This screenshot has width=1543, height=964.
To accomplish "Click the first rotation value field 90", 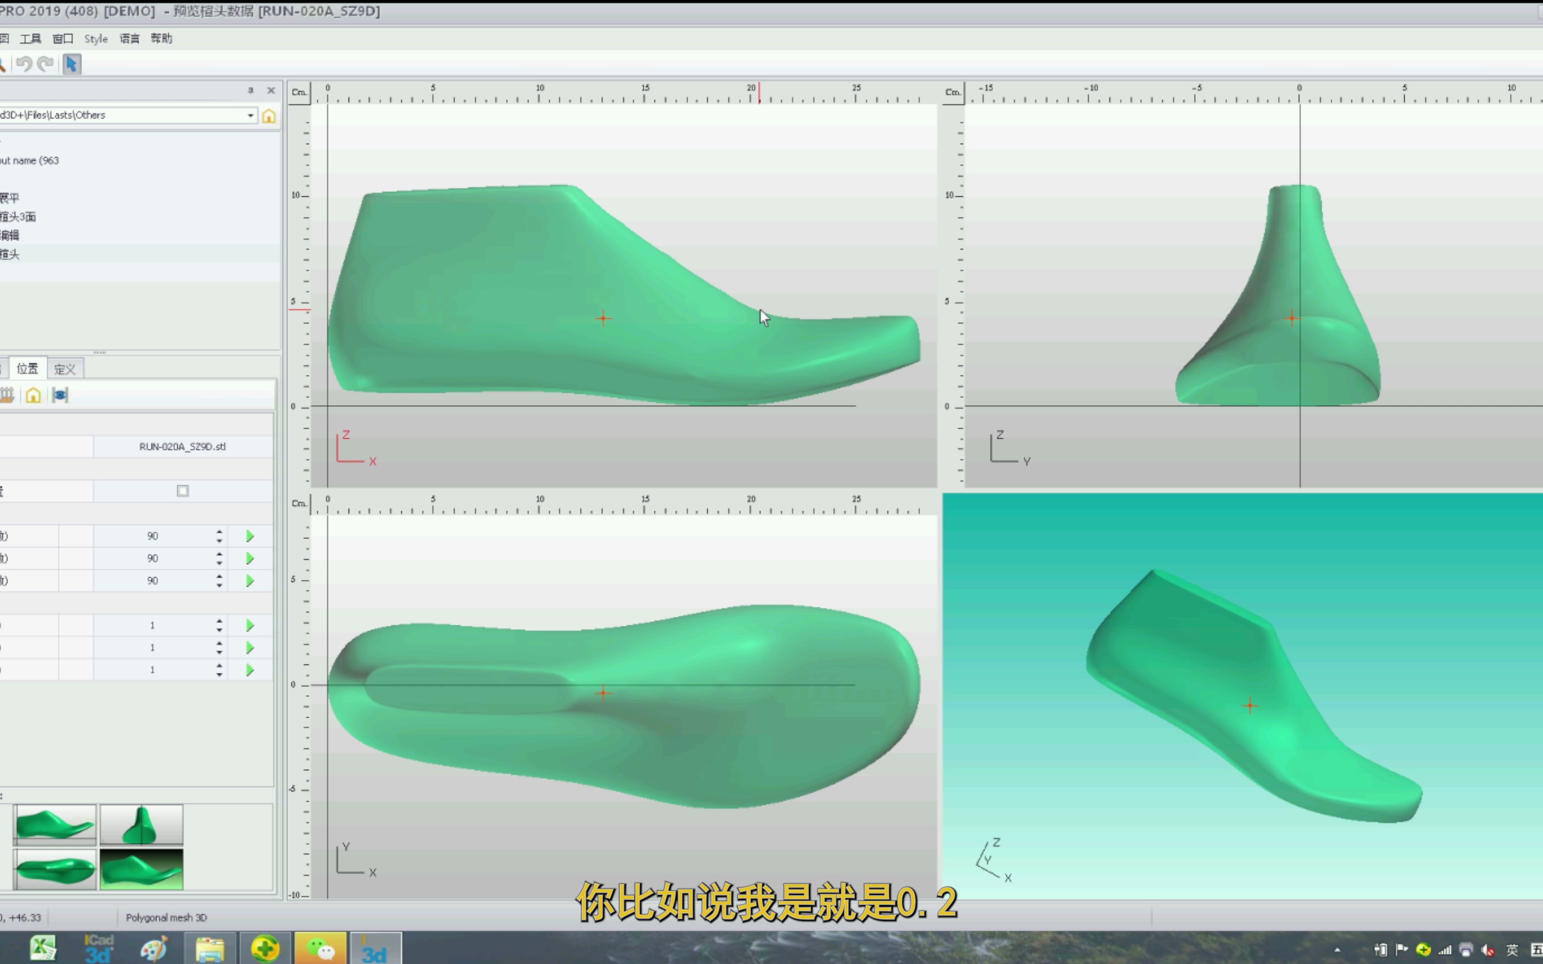I will point(152,536).
